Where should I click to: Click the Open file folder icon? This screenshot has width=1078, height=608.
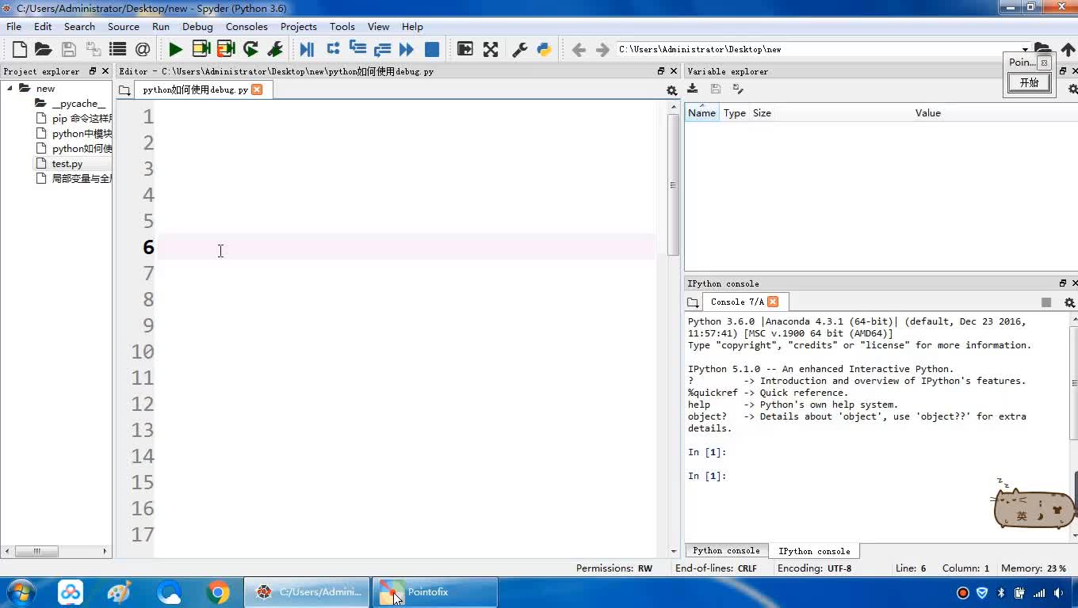(44, 49)
